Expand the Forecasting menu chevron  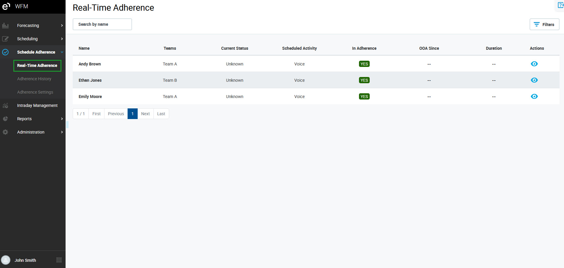(62, 25)
